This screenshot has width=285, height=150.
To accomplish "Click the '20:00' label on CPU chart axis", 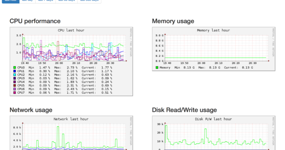I will [59, 63].
